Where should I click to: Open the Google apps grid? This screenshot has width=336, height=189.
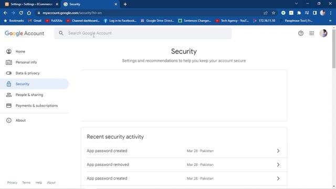(x=311, y=33)
